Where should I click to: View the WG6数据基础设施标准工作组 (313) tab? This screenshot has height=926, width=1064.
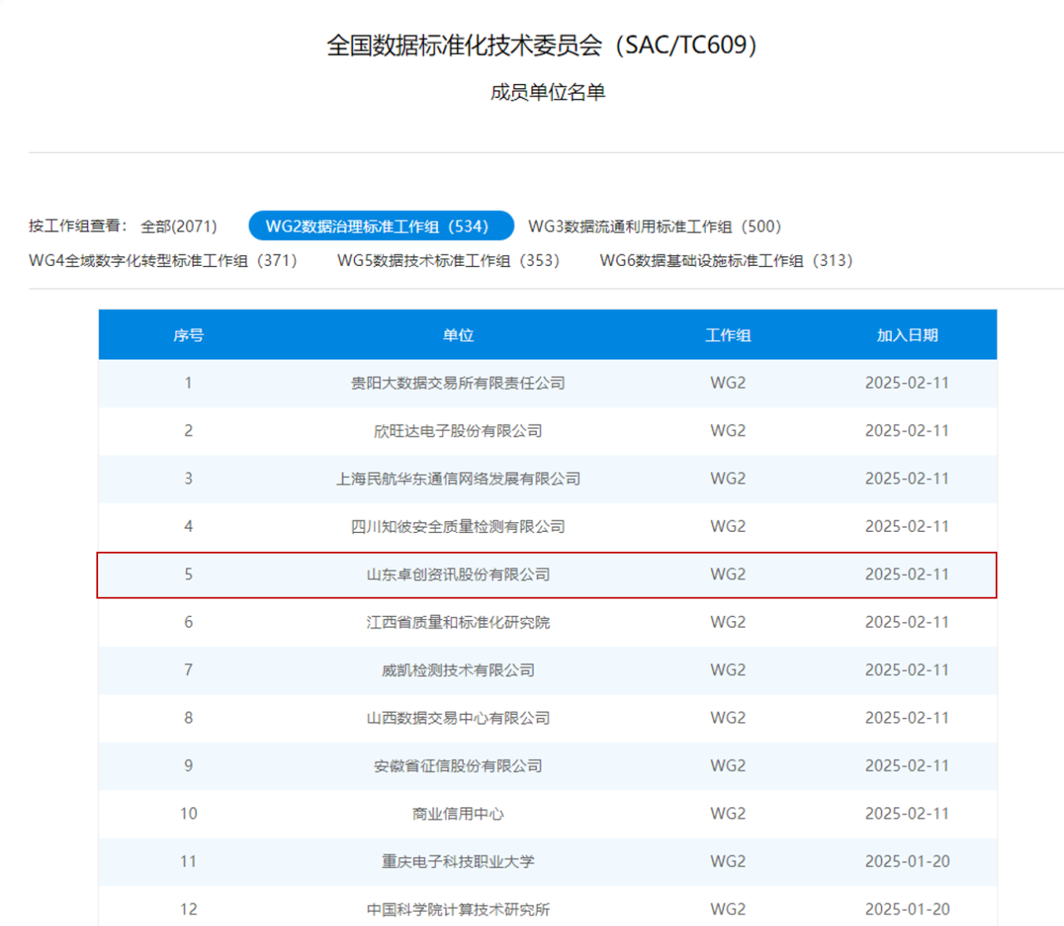pyautogui.click(x=727, y=260)
